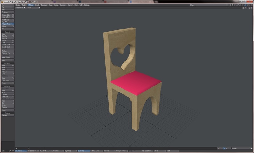Switch to Point Mode
The width and height of the screenshot is (254, 153).
click(x=8, y=20)
